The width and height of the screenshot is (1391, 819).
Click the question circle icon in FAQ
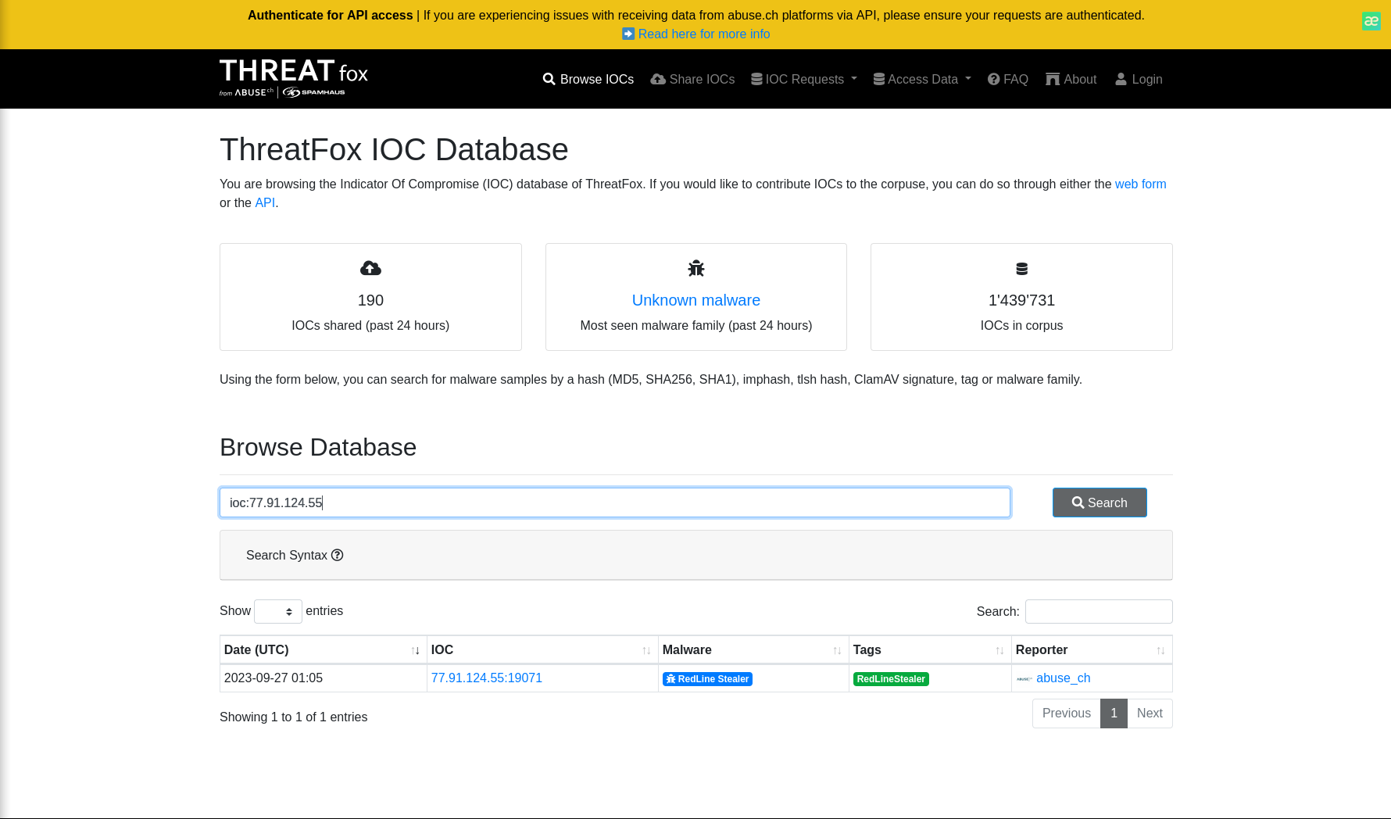(993, 79)
